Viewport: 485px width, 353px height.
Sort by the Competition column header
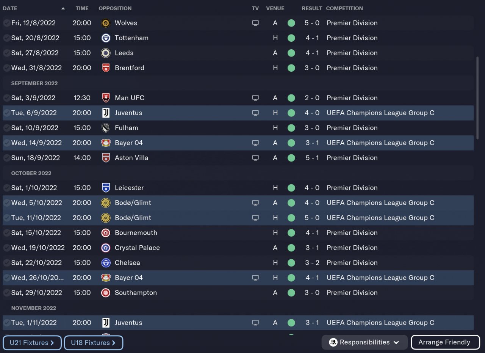tap(344, 8)
